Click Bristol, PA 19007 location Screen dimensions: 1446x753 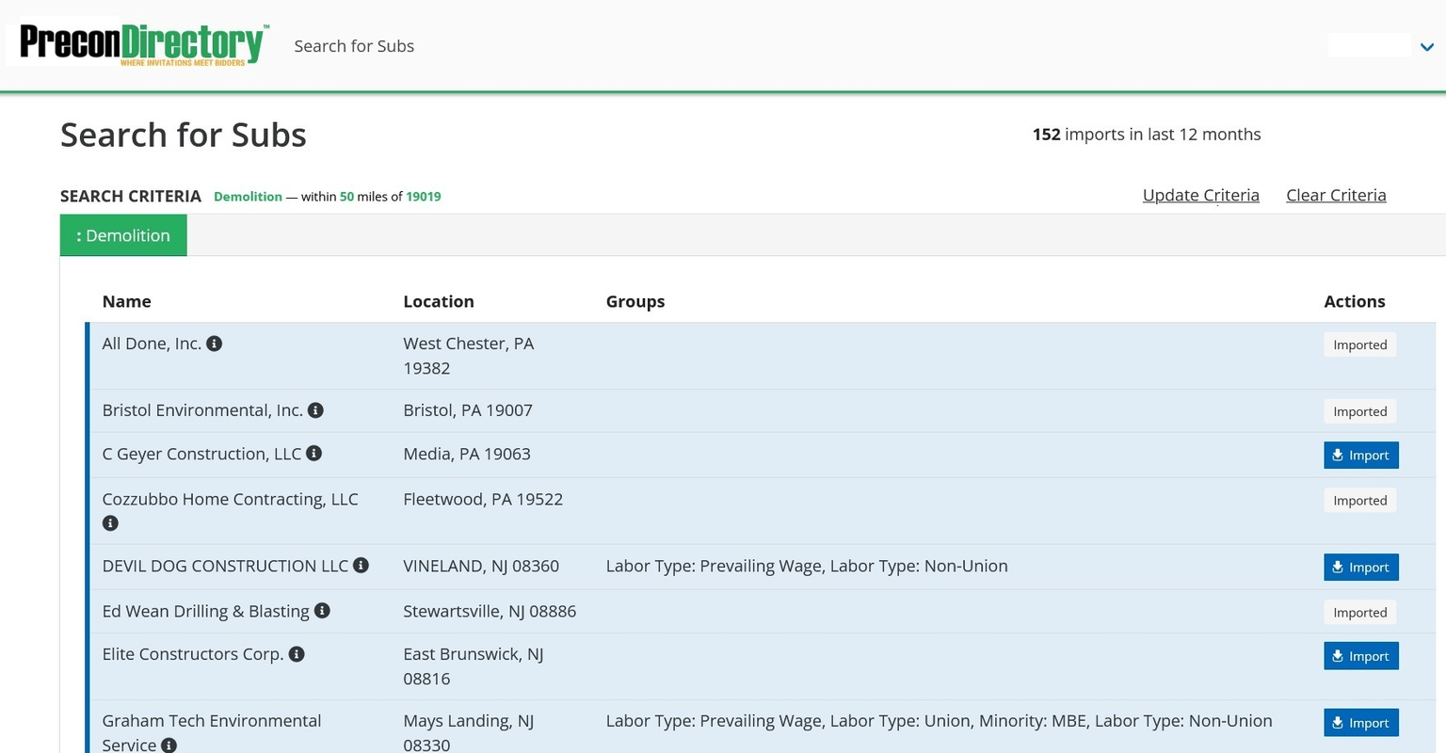coord(468,410)
